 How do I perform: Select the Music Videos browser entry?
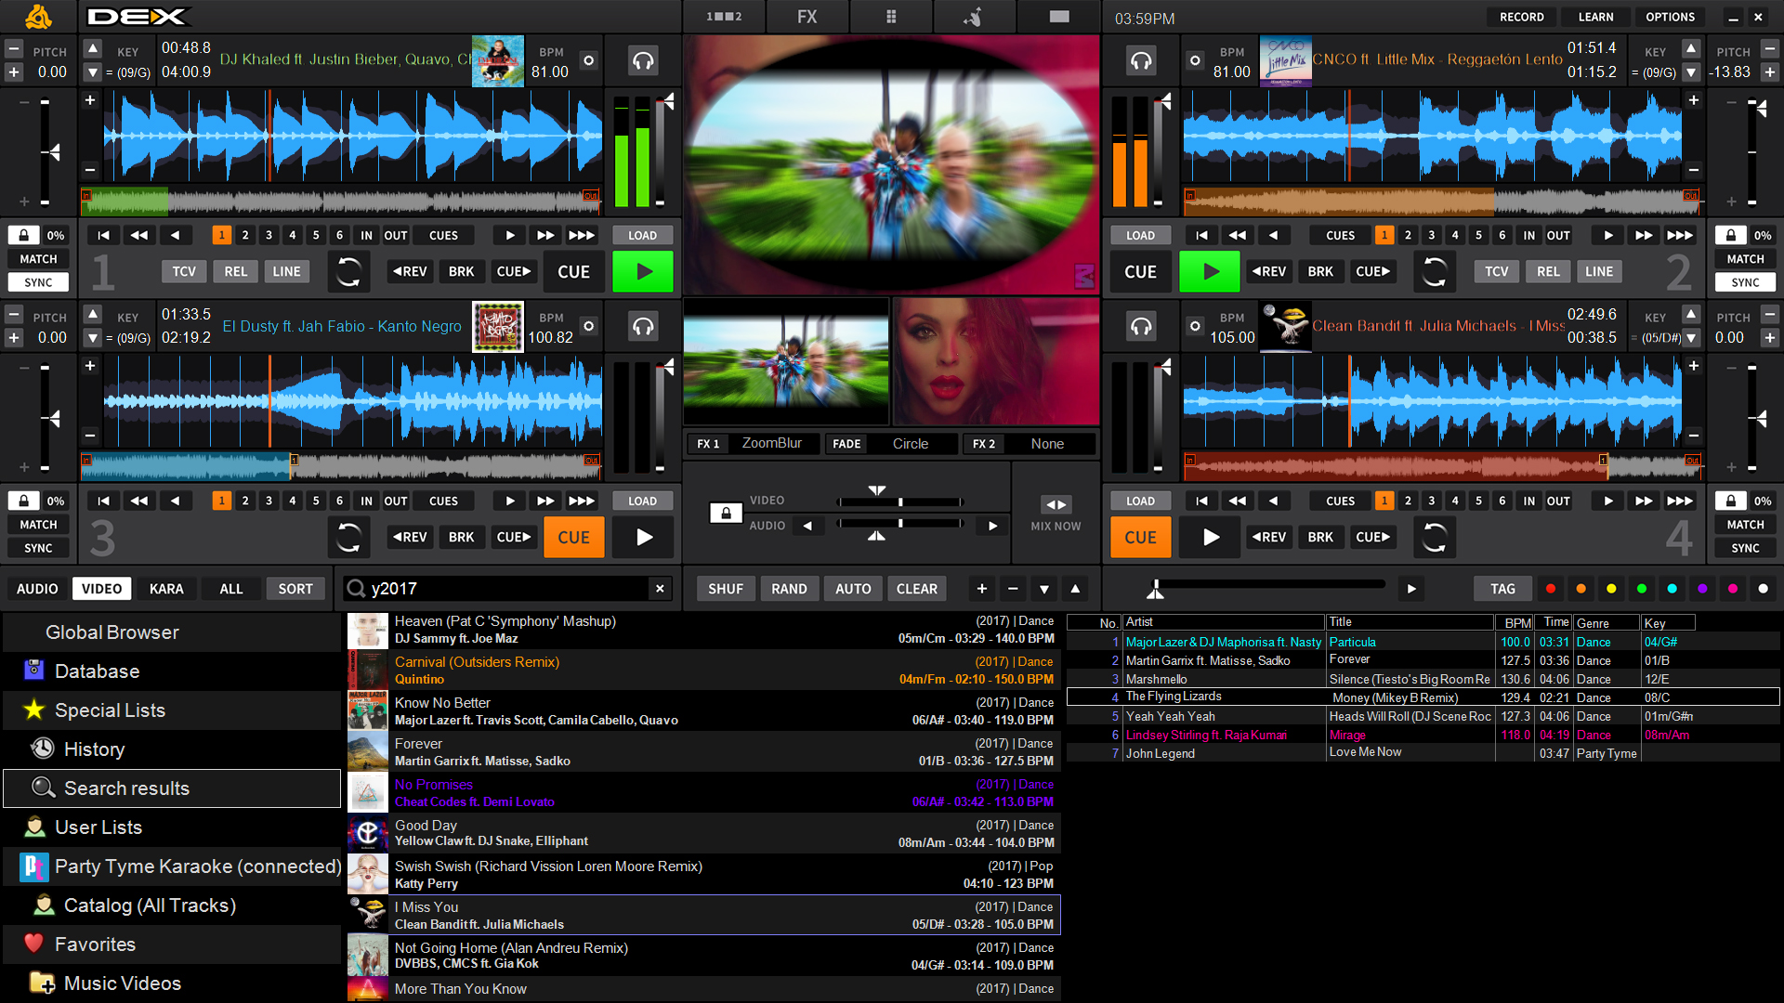(122, 983)
